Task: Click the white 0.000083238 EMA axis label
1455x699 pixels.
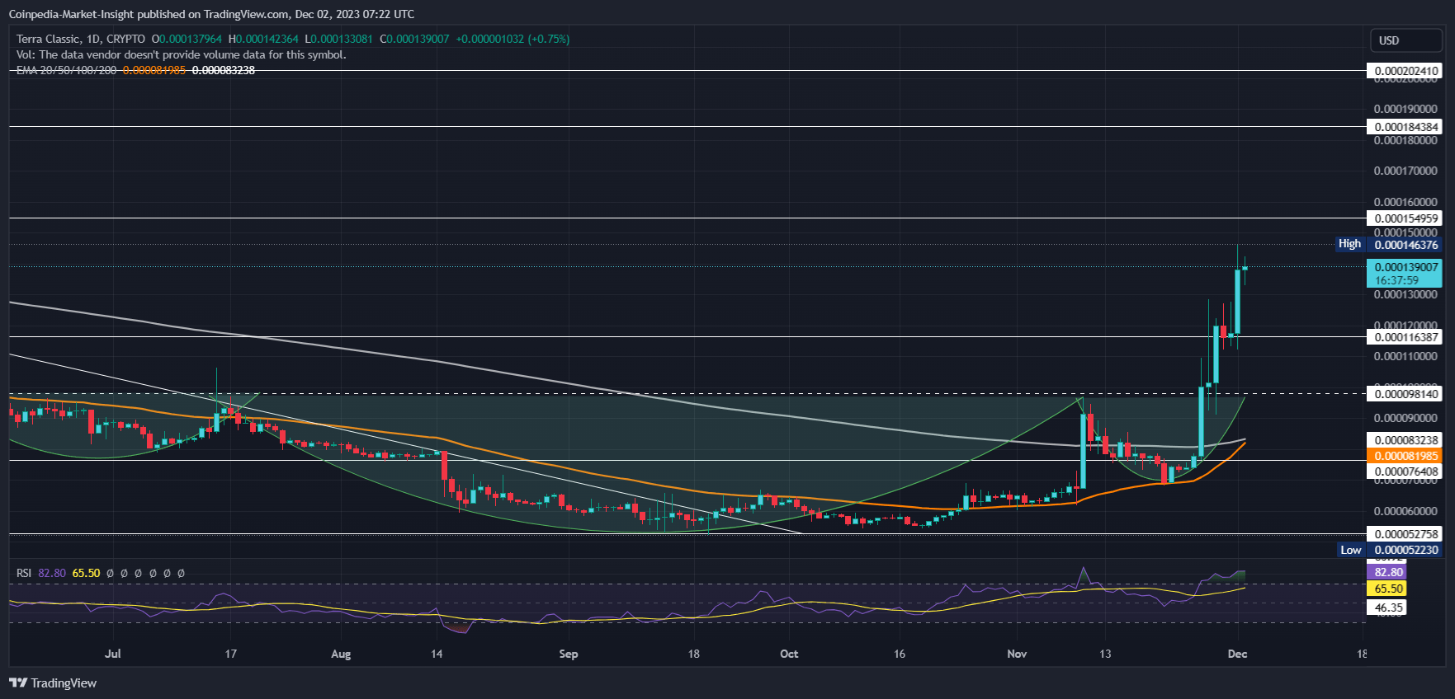Action: tap(1406, 440)
